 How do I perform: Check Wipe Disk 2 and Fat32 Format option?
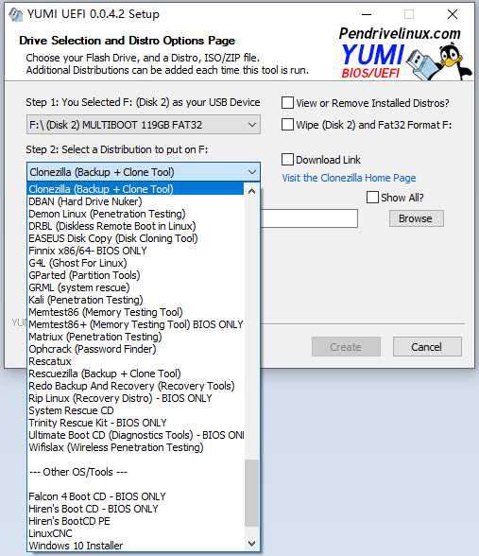pos(287,125)
